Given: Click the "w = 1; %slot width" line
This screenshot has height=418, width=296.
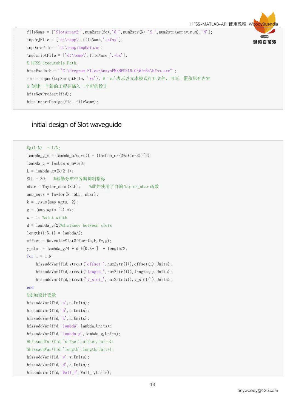Looking at the screenshot, I should (47, 218).
